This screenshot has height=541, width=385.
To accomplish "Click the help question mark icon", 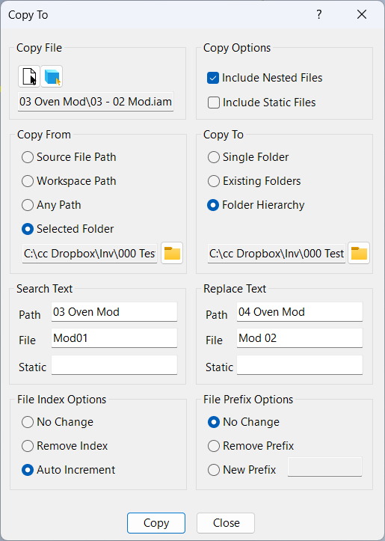I will click(318, 14).
